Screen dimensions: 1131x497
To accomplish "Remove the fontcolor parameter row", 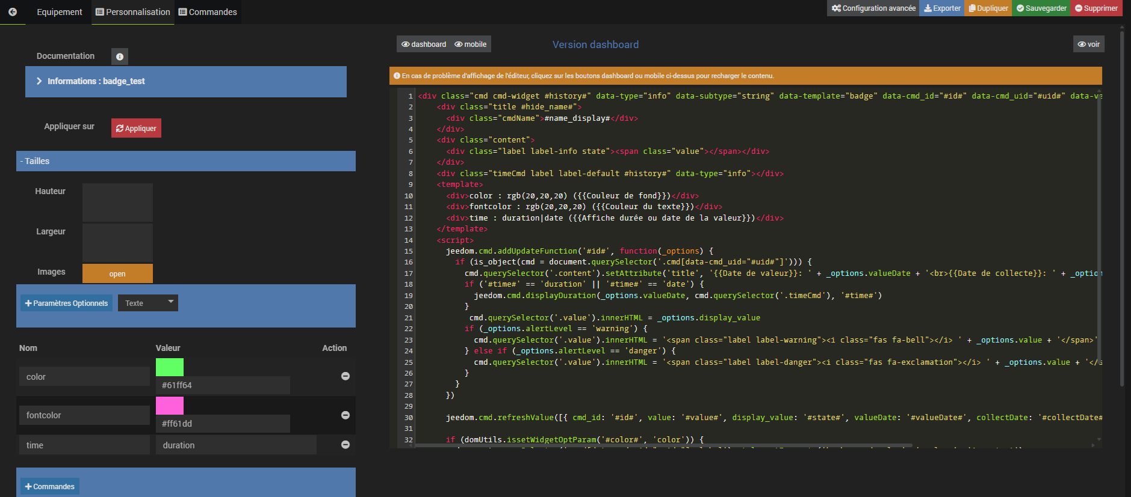I will [x=345, y=415].
